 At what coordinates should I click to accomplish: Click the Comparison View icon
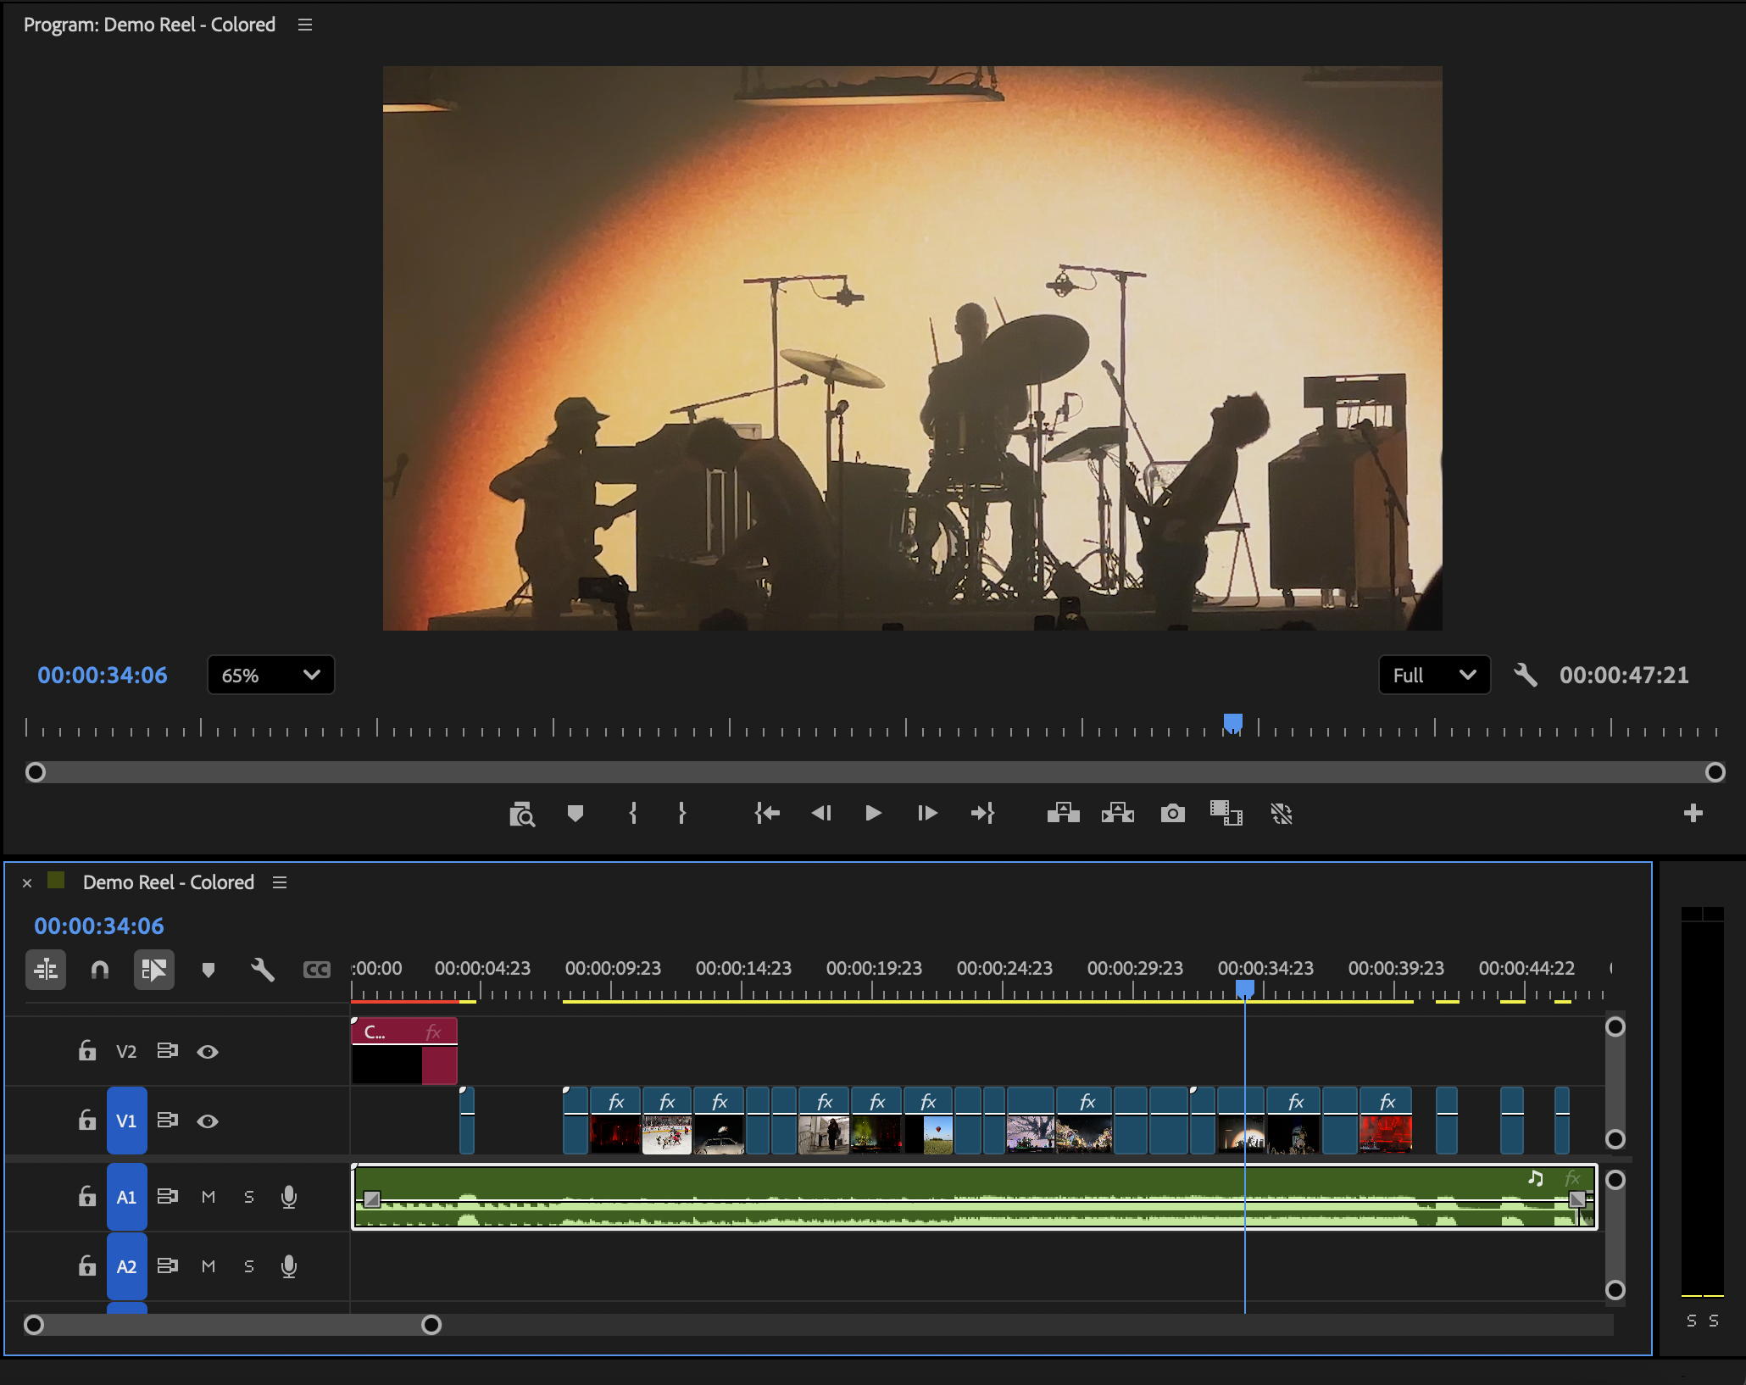tap(1226, 814)
